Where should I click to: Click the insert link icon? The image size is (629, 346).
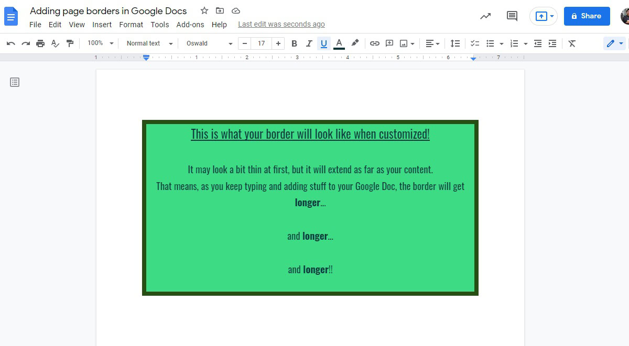tap(374, 43)
